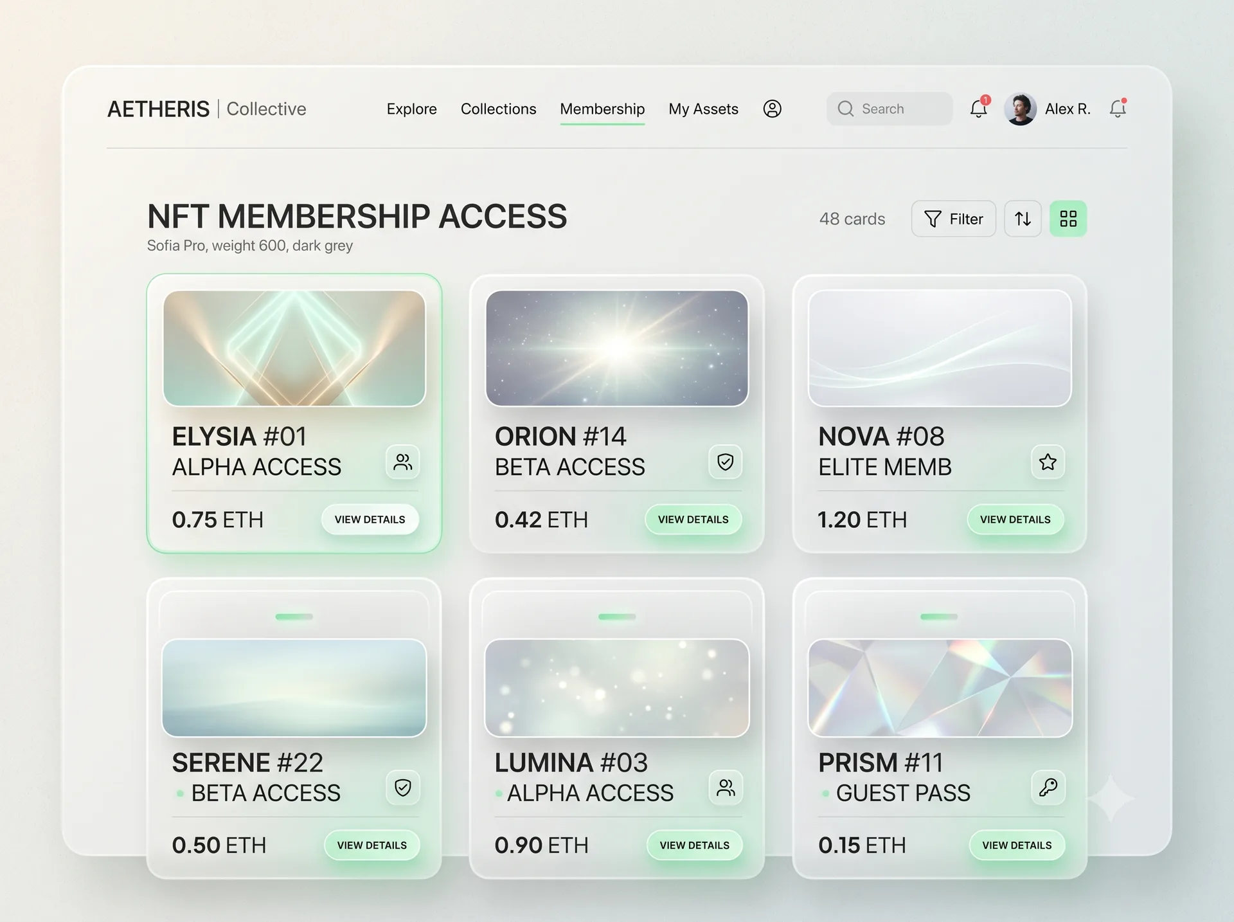Click the star icon on NOVA #08 card
The width and height of the screenshot is (1234, 922).
pos(1048,462)
